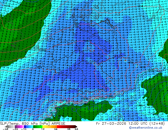Click the -28 value on the temperature scale

tap(5, 129)
